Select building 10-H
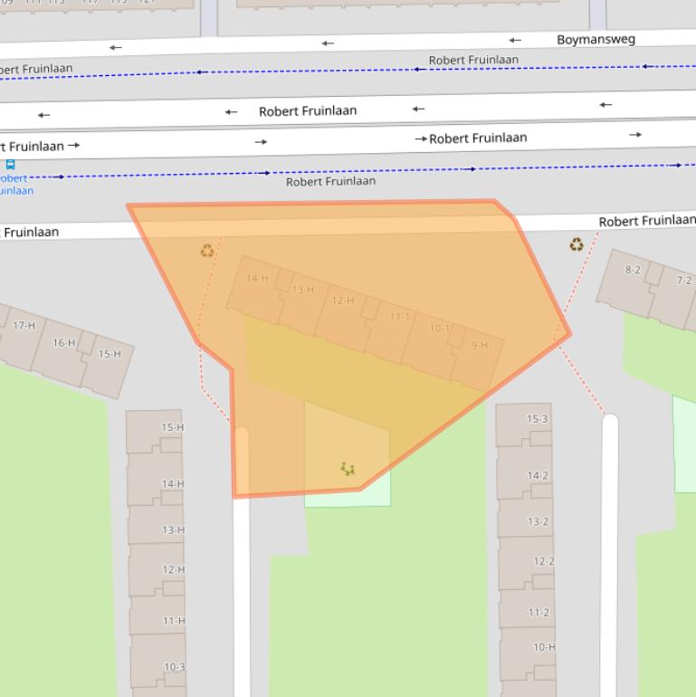The width and height of the screenshot is (696, 697). (542, 647)
